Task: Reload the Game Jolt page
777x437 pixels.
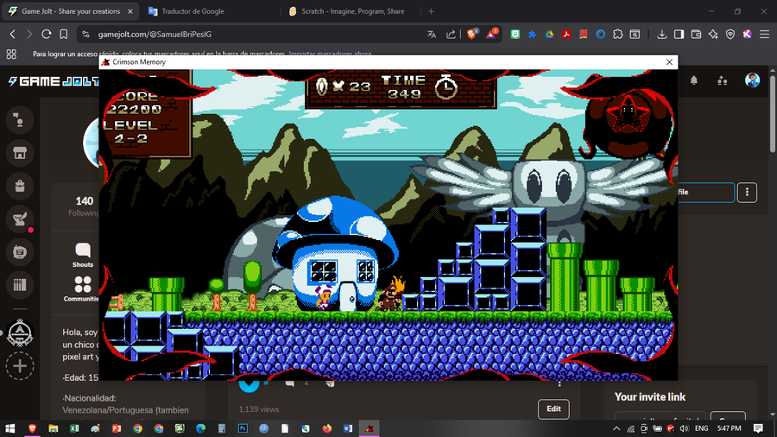Action: tap(46, 35)
